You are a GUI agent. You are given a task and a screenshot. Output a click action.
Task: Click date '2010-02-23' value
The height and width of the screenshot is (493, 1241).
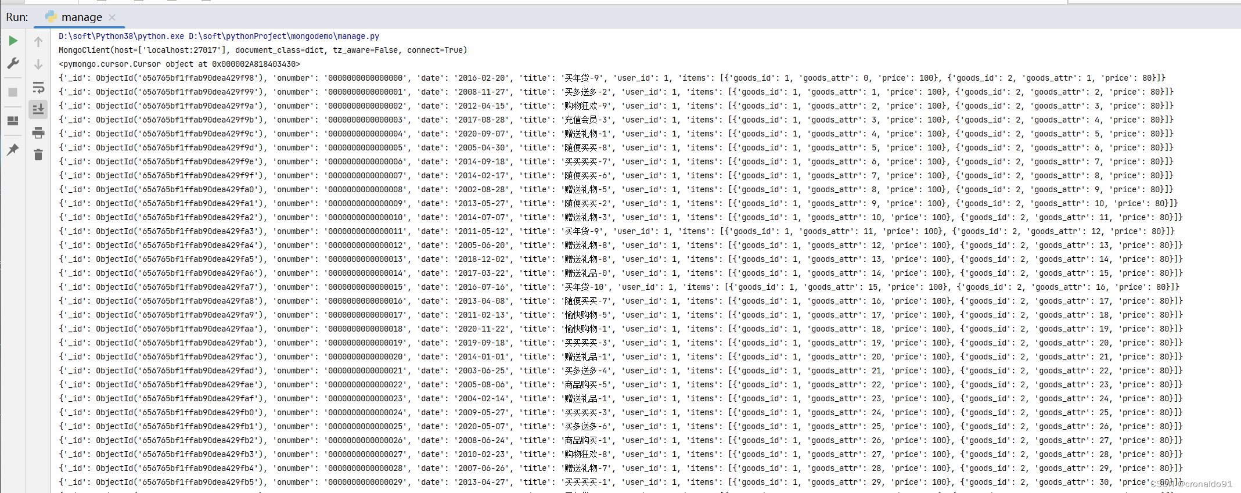coord(481,454)
